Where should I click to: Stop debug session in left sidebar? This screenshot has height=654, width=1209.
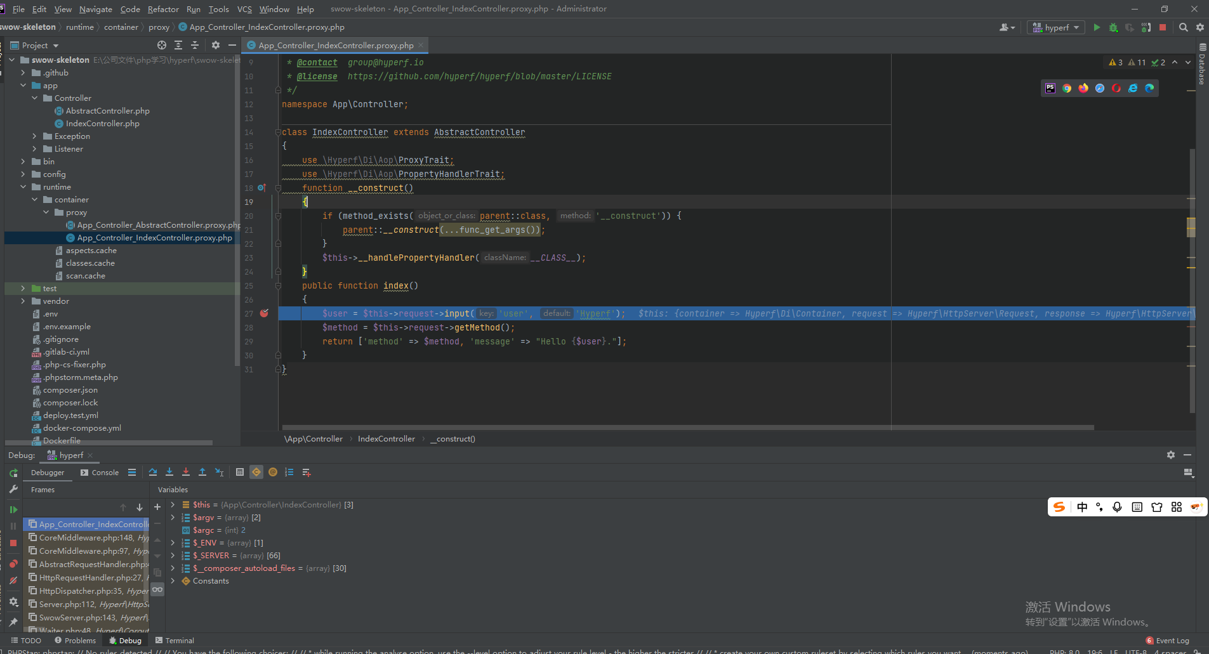coord(13,543)
